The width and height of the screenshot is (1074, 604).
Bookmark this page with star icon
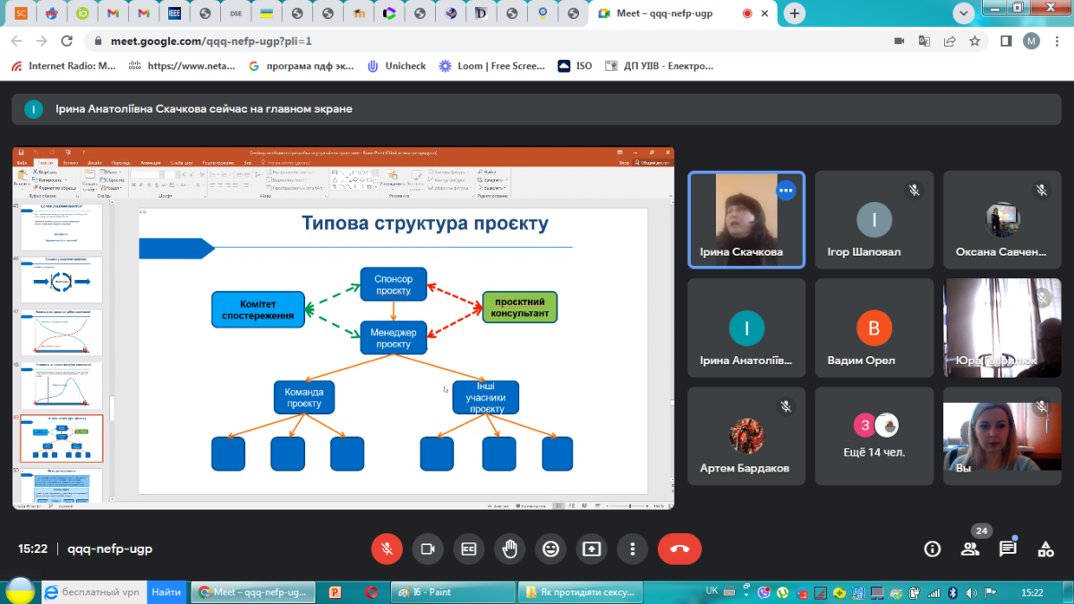click(975, 41)
